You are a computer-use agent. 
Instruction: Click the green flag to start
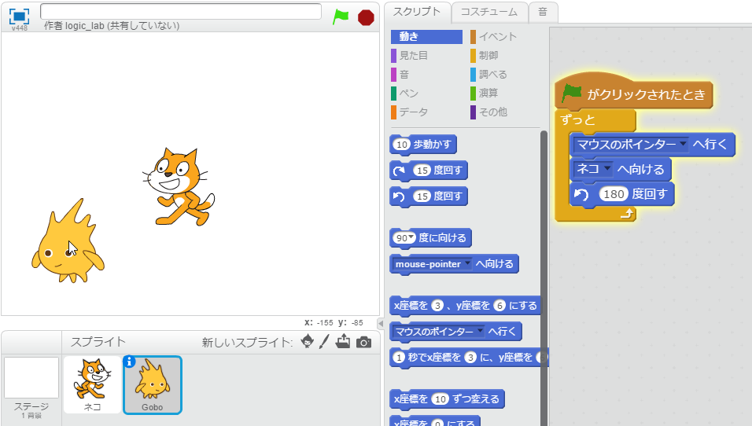point(341,17)
